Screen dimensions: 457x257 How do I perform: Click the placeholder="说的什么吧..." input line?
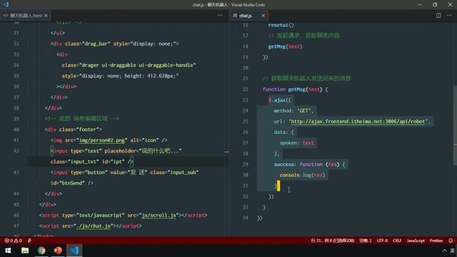point(116,151)
